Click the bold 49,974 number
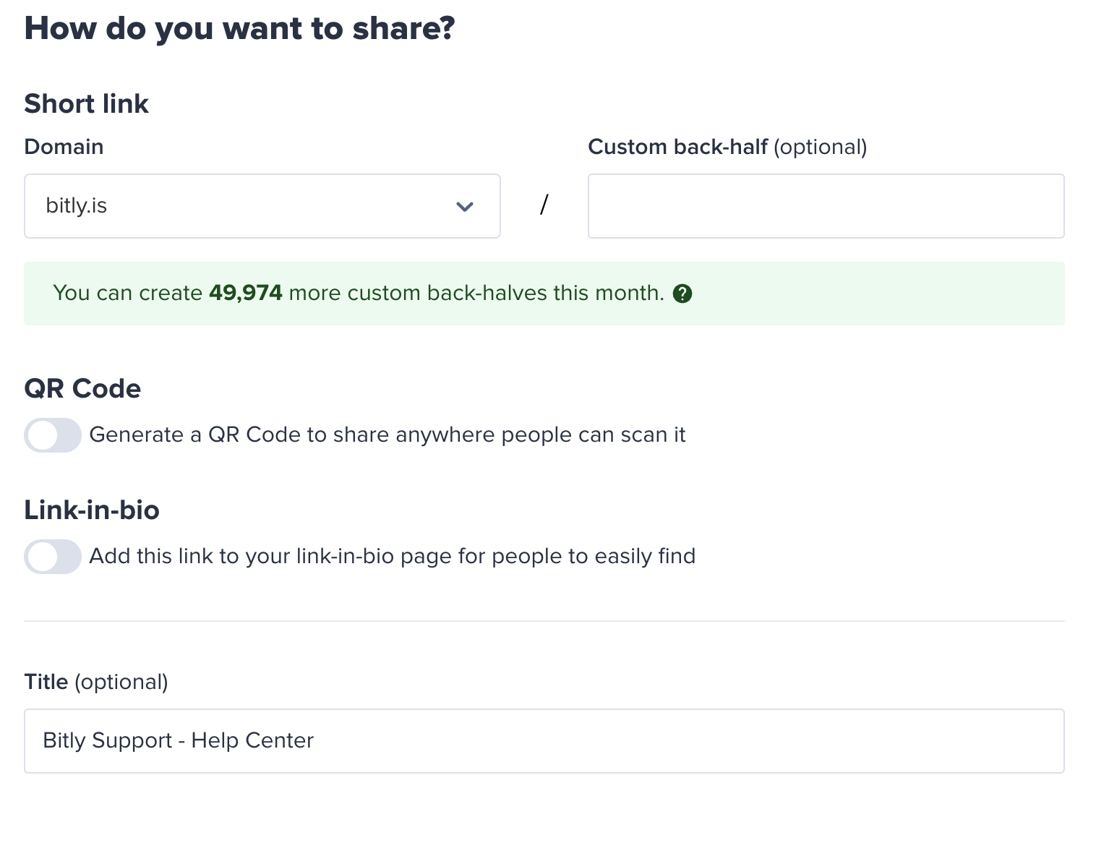The height and width of the screenshot is (843, 1096). point(245,293)
